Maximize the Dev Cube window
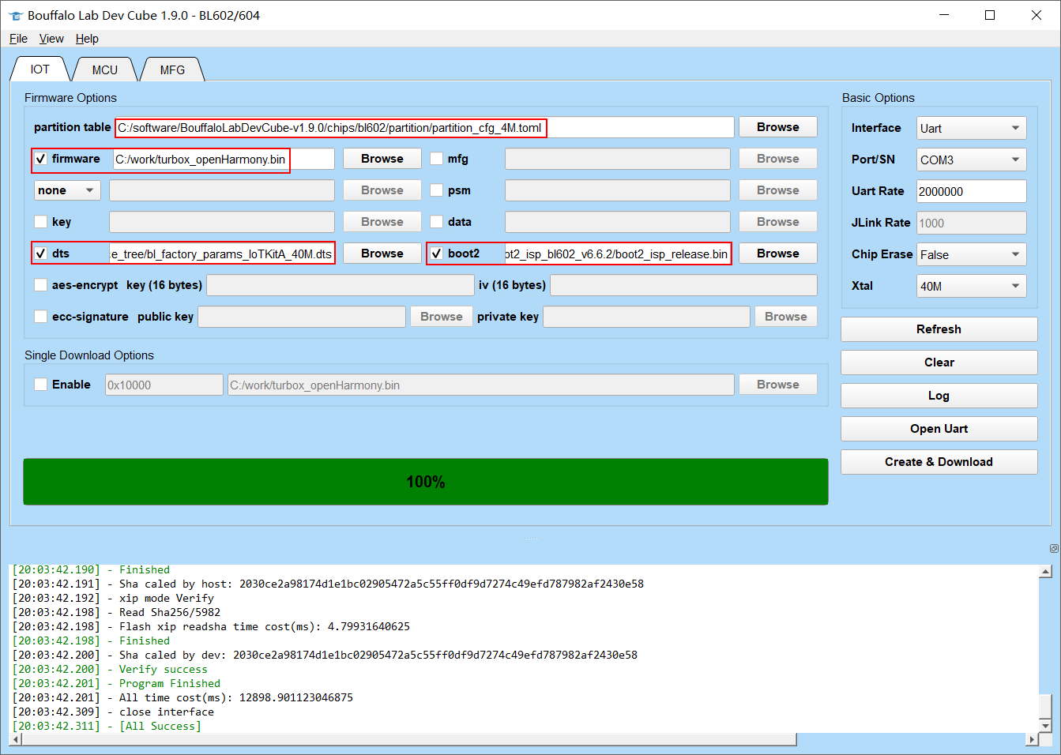Image resolution: width=1061 pixels, height=755 pixels. click(x=989, y=15)
